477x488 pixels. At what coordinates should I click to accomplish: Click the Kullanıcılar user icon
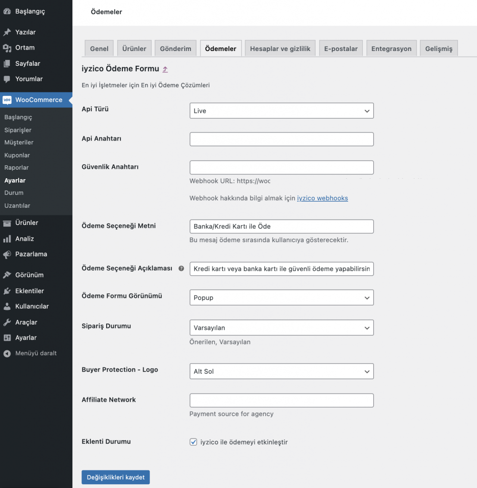[7, 306]
